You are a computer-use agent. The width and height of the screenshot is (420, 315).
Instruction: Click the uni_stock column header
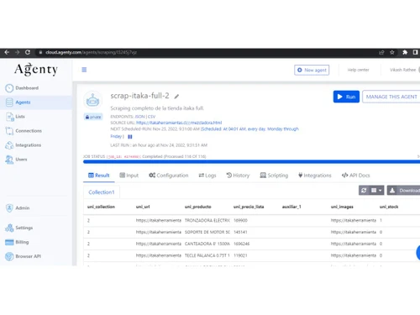pyautogui.click(x=389, y=207)
